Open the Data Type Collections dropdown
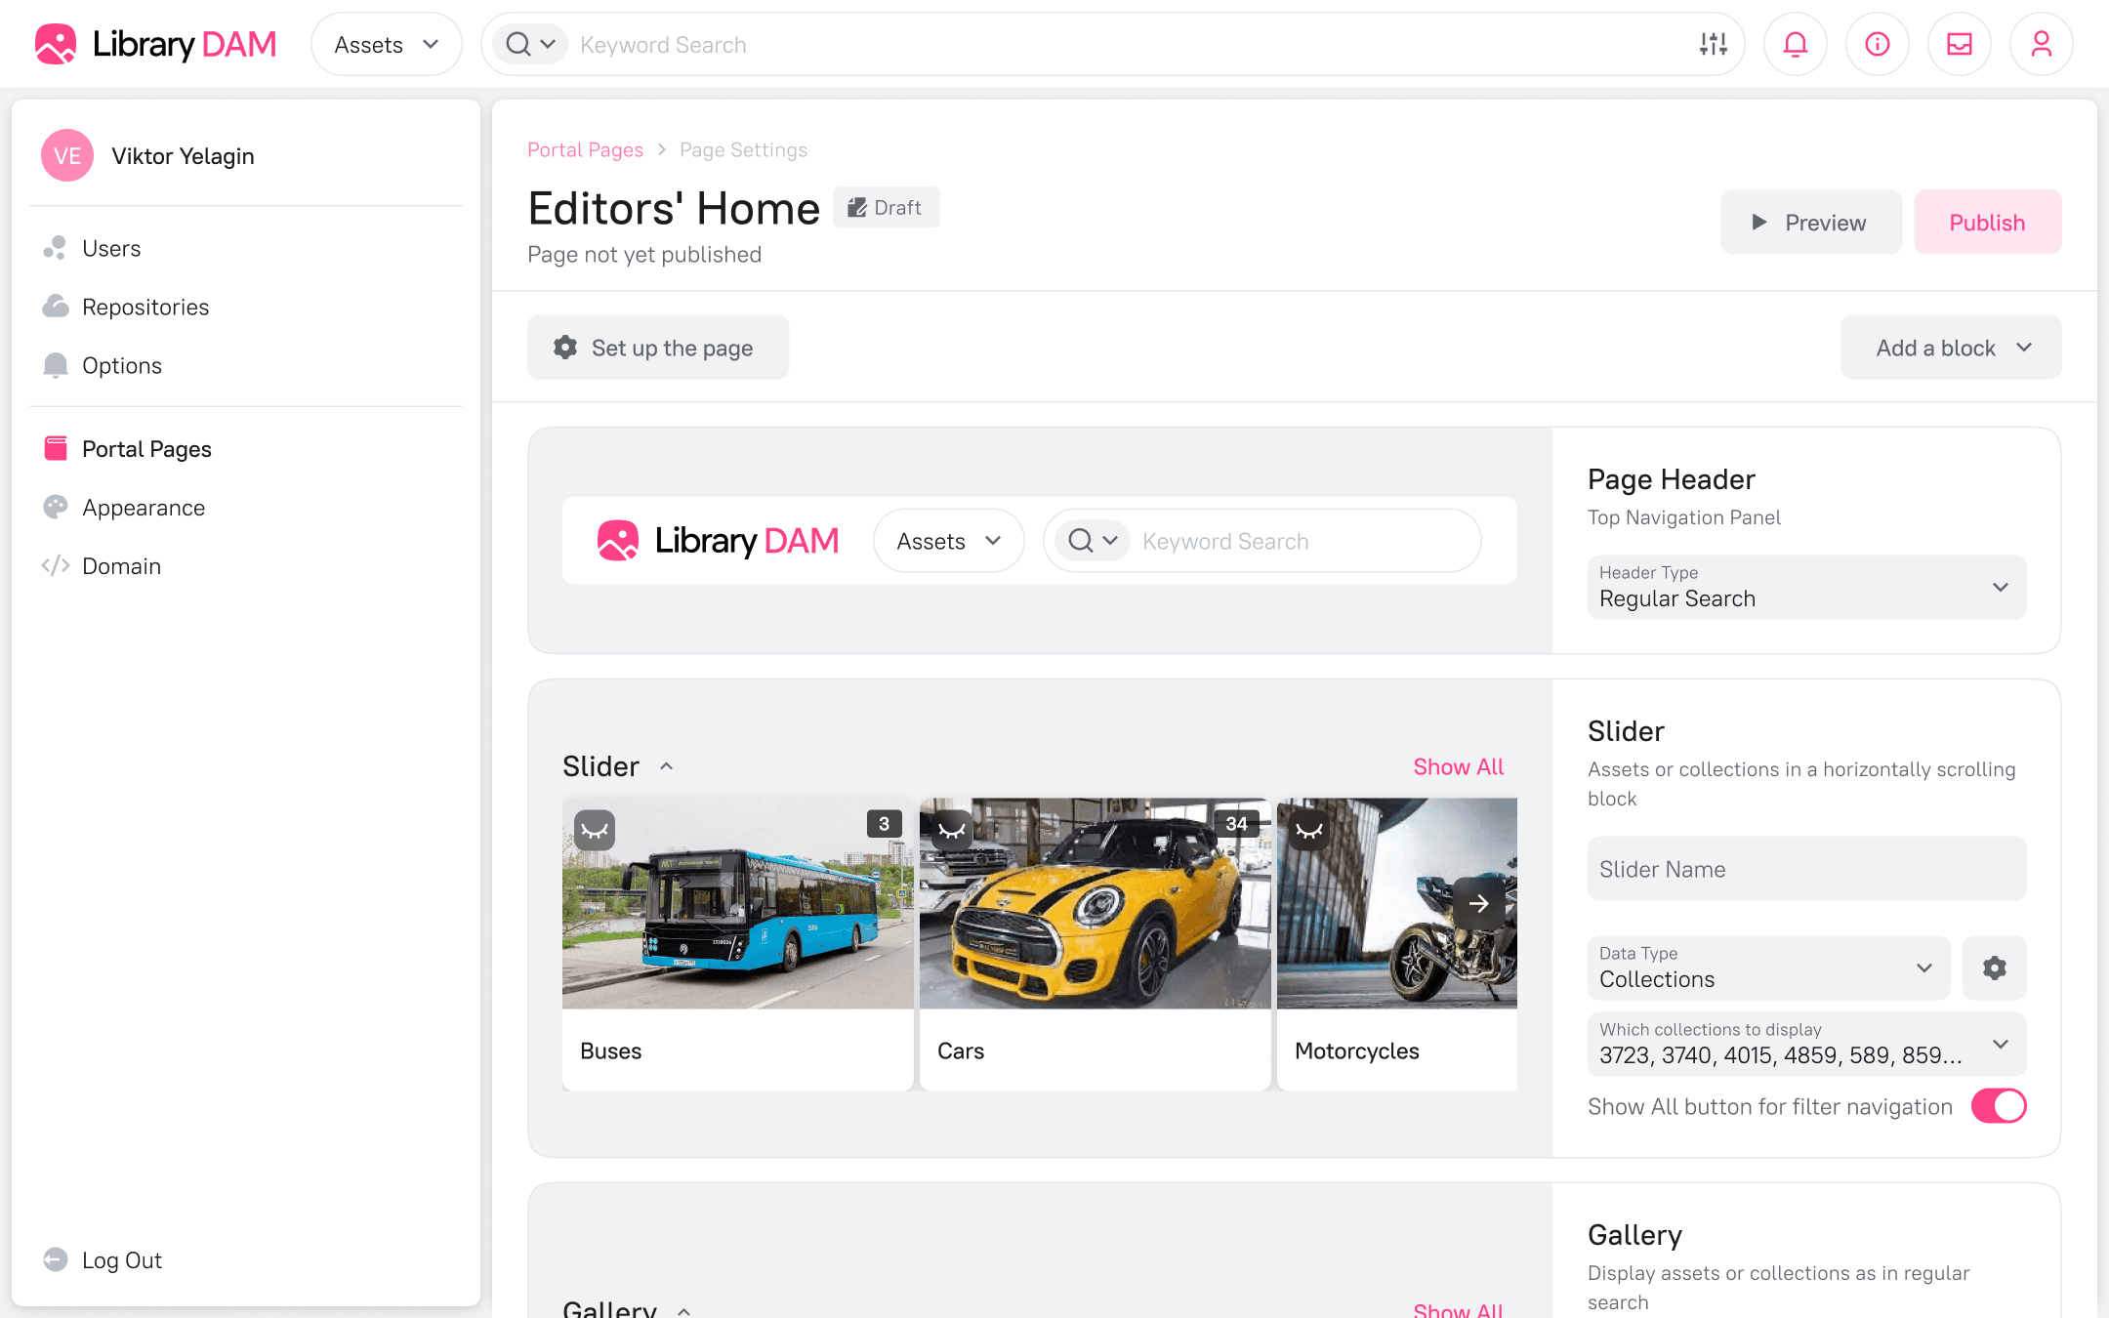The width and height of the screenshot is (2109, 1318). pyautogui.click(x=1767, y=968)
